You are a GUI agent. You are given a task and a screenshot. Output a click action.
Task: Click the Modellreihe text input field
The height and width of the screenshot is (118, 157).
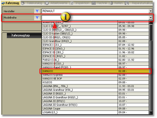coord(95,18)
